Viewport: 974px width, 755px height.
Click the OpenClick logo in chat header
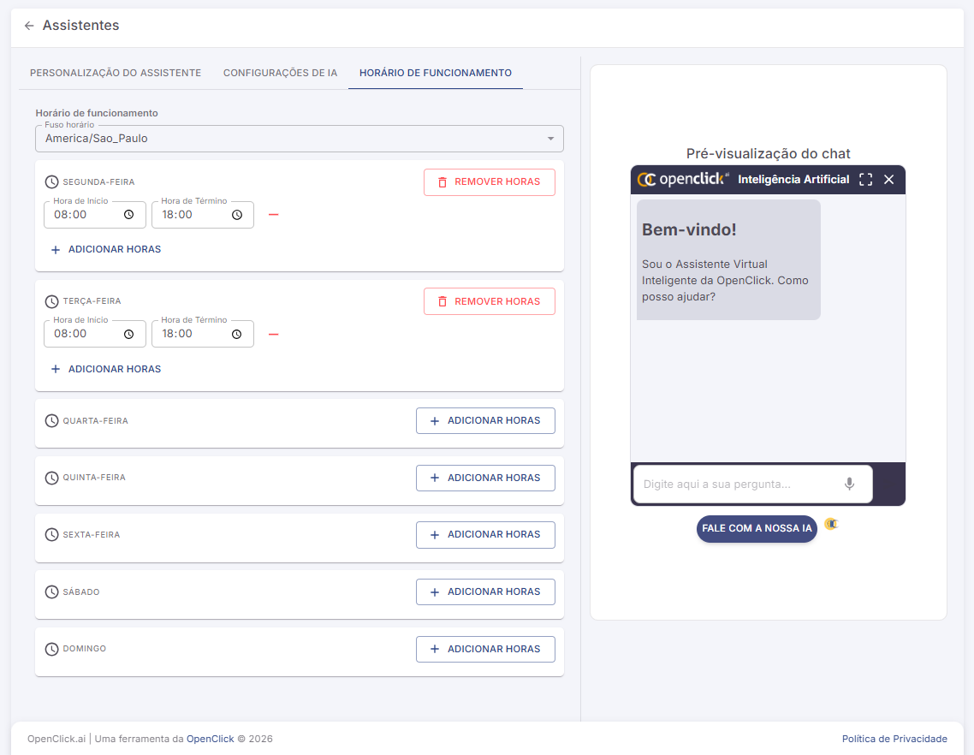pyautogui.click(x=683, y=179)
